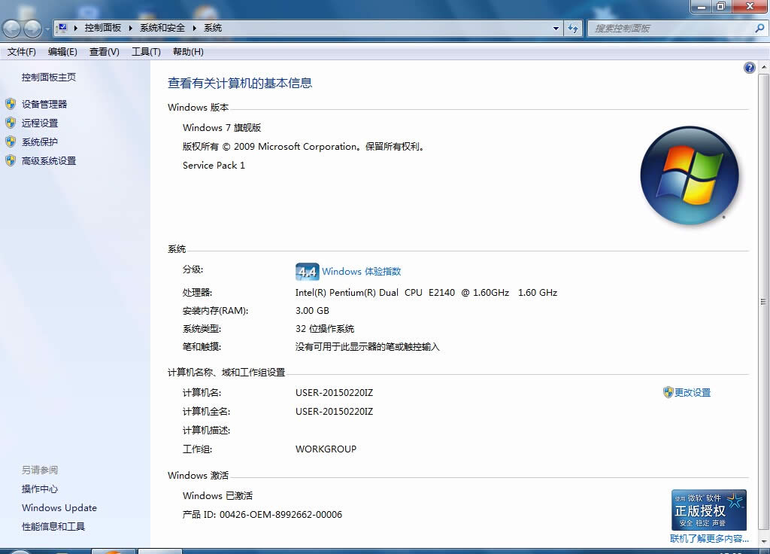770x554 pixels.
Task: Open 设备管理器 from the sidebar
Action: click(x=44, y=104)
